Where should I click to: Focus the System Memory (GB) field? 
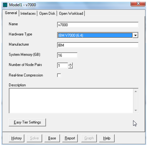(67, 55)
